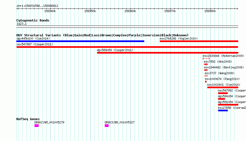Select the esv1000674 small red square
The image size is (246, 141).
point(206,82)
